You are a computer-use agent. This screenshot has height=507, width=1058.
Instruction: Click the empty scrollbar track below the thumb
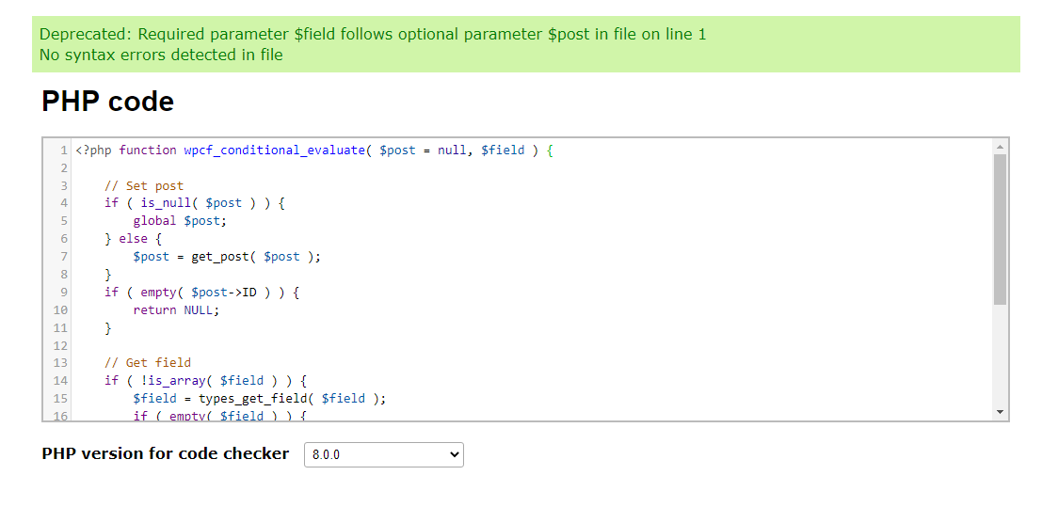tap(1000, 355)
